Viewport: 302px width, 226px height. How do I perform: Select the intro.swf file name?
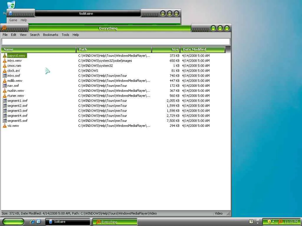tap(14, 76)
